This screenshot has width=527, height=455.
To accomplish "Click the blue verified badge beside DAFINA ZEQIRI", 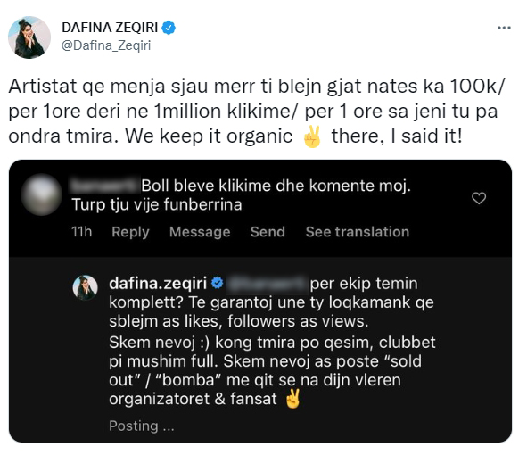I will coord(169,28).
